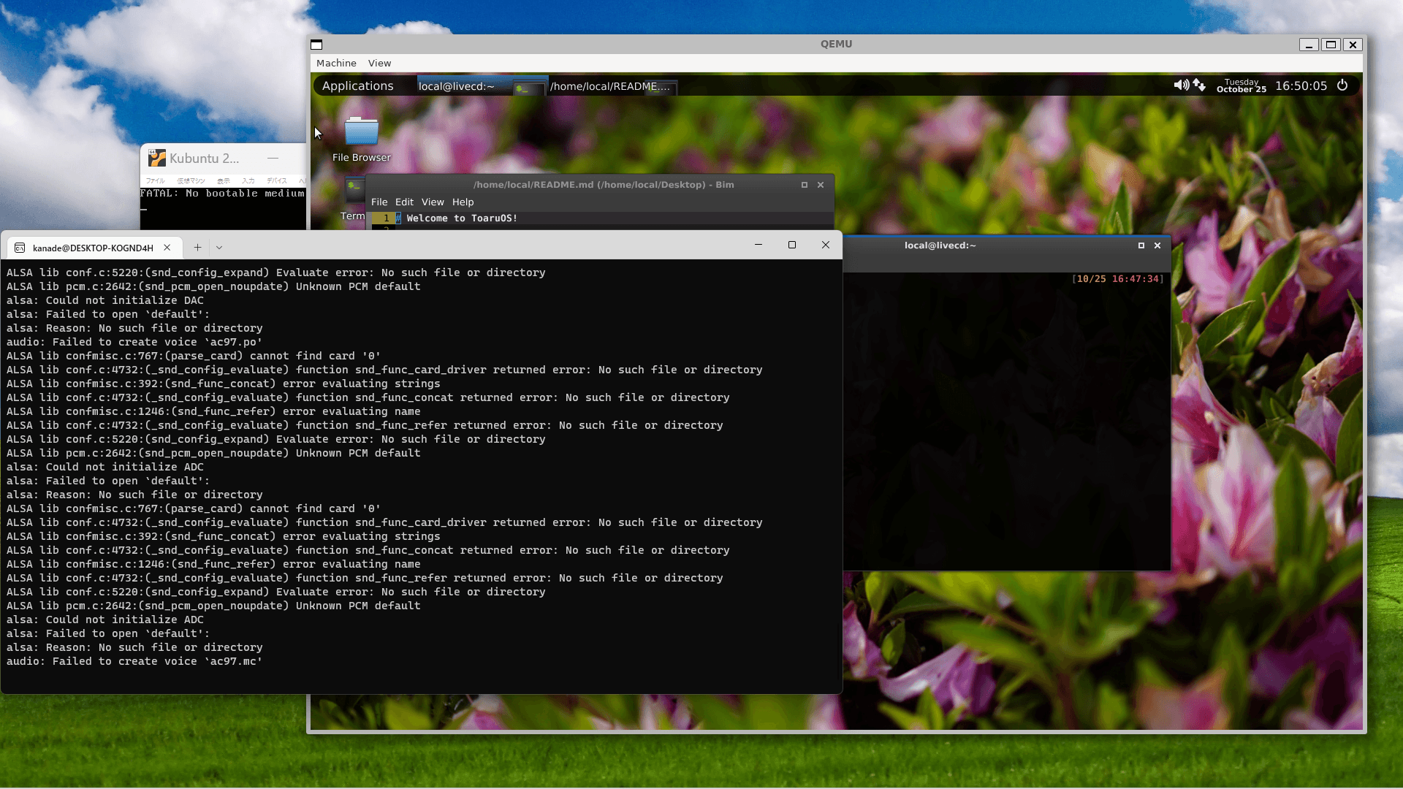Open the Edit menu in Bim
Image resolution: width=1403 pixels, height=789 pixels.
(404, 202)
